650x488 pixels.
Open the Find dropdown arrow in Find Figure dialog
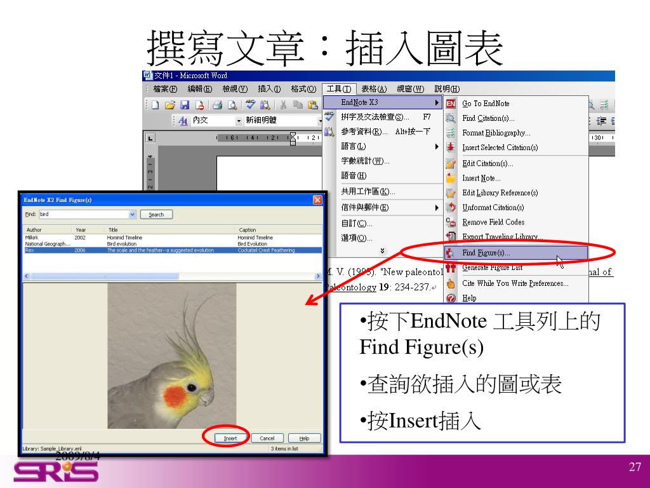pos(133,214)
